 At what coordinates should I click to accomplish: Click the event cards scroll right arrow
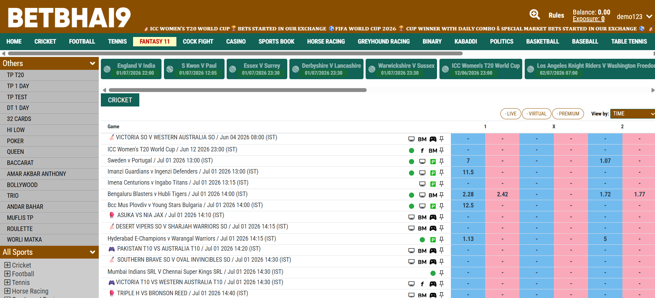(653, 90)
